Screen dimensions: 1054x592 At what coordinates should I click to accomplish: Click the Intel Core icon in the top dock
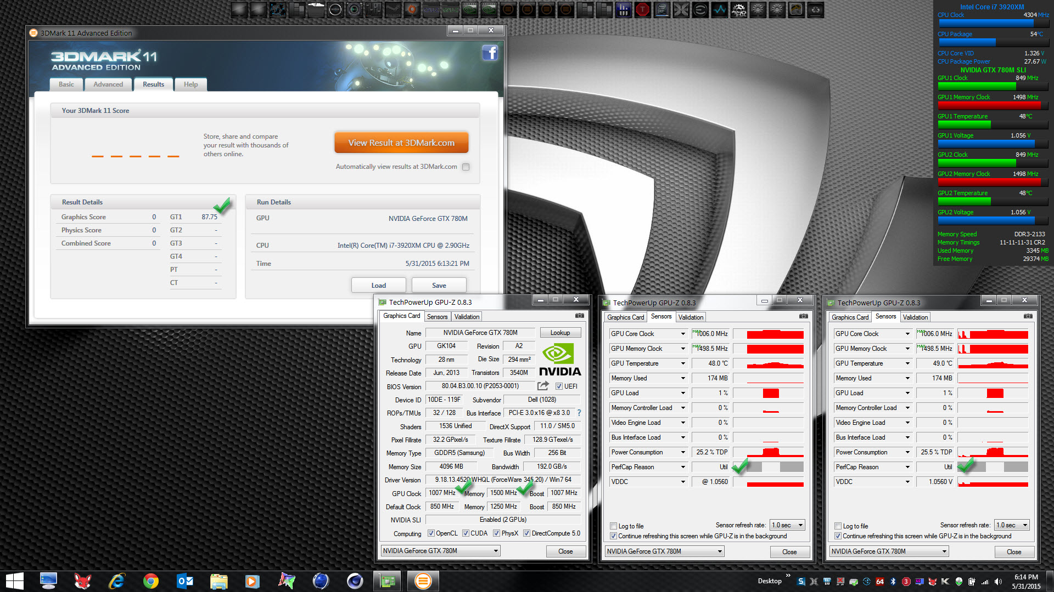pos(662,9)
